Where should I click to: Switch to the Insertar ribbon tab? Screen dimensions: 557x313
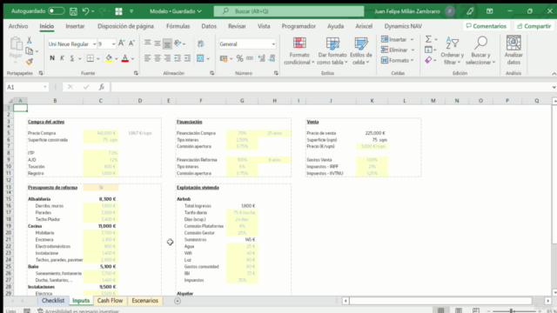coord(75,26)
